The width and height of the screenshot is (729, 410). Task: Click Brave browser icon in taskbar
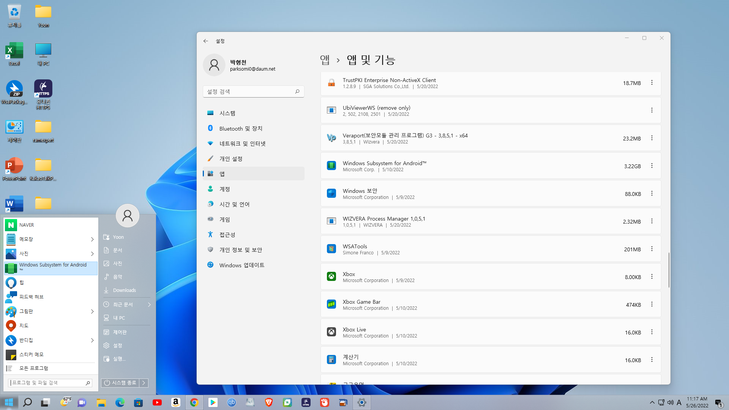point(269,402)
